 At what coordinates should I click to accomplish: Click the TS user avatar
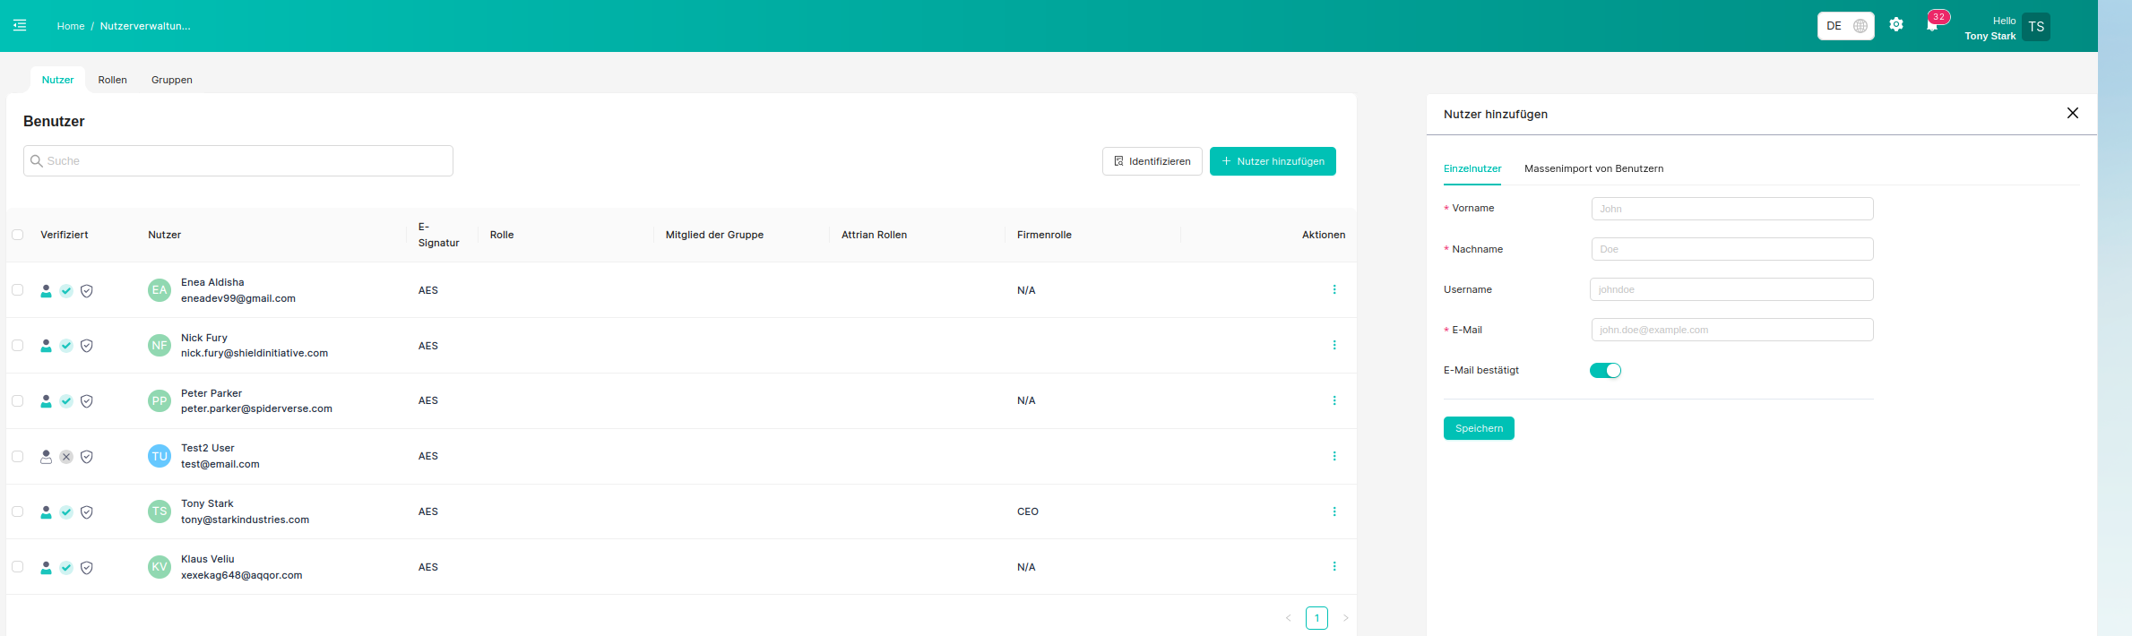2036,27
